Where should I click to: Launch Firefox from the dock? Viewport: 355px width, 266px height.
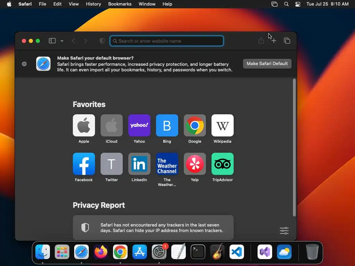pos(101,252)
